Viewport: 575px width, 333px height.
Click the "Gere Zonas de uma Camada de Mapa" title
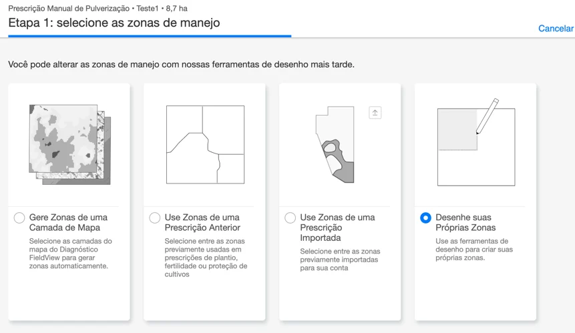click(68, 222)
